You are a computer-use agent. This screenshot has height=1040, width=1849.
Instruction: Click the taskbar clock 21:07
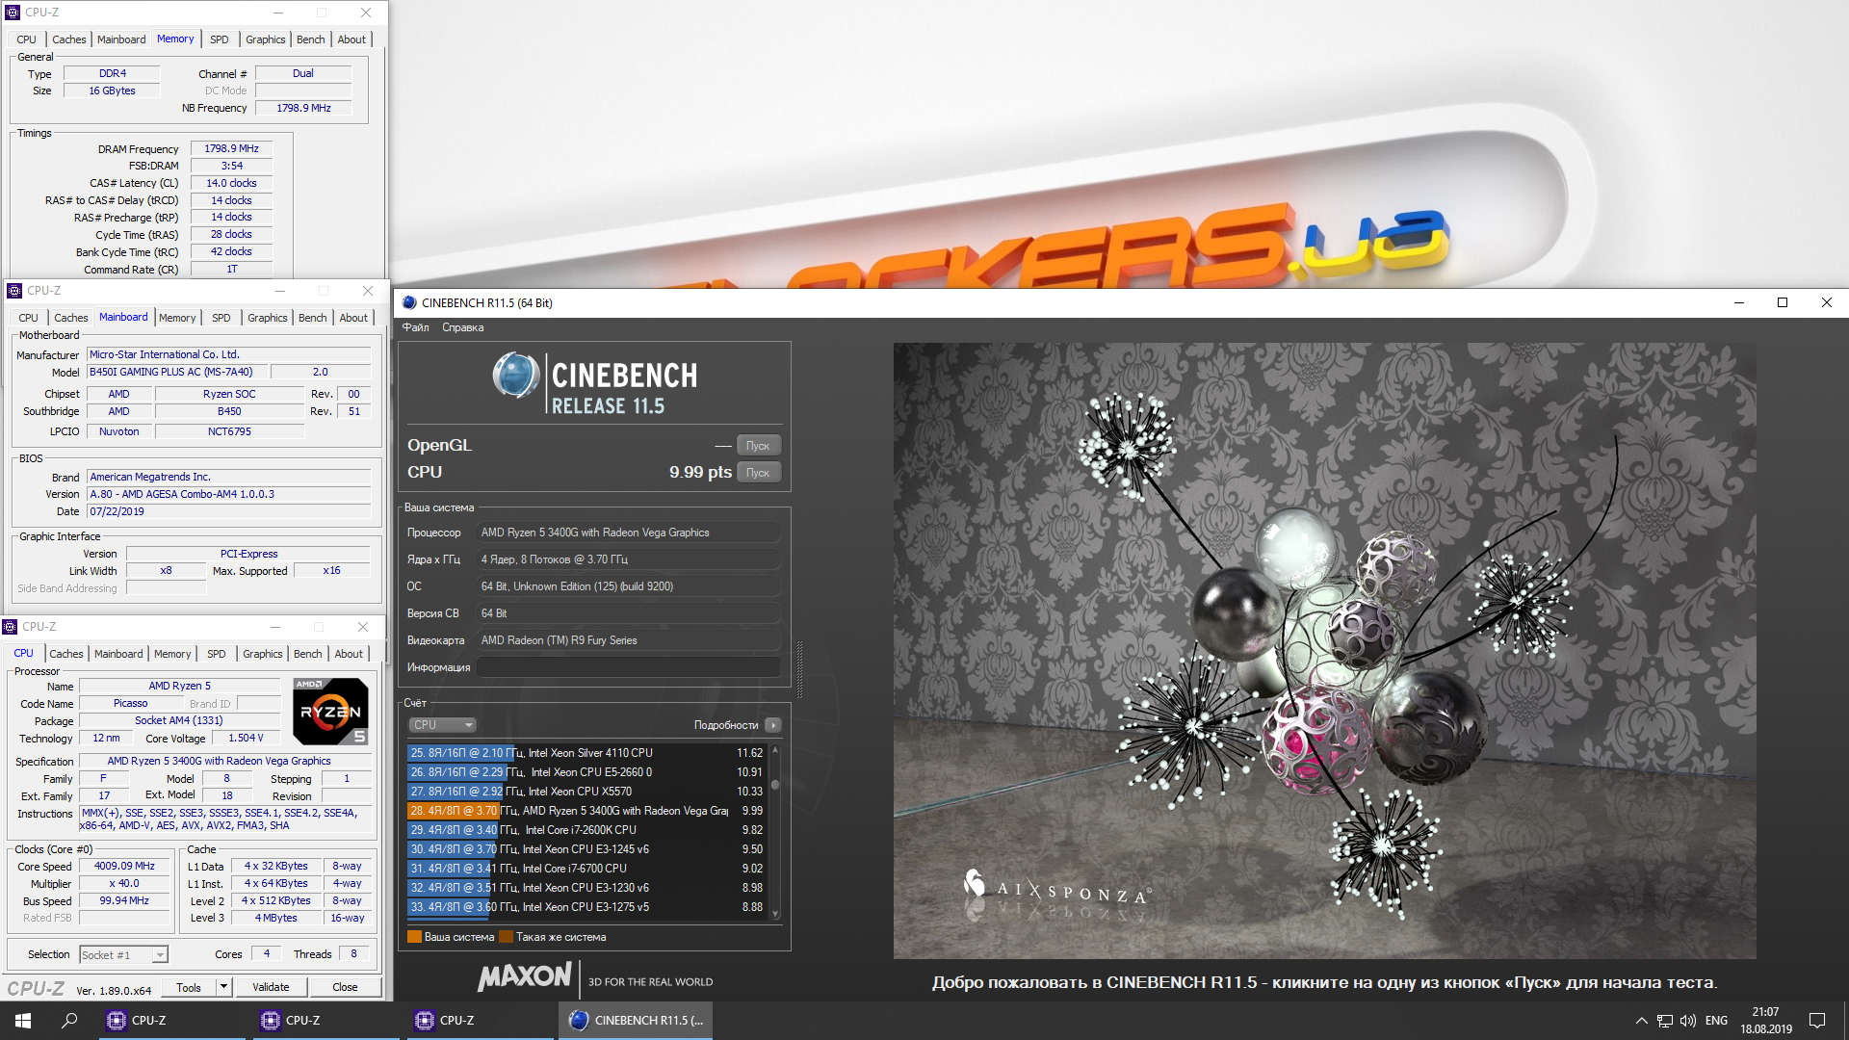(1765, 1012)
